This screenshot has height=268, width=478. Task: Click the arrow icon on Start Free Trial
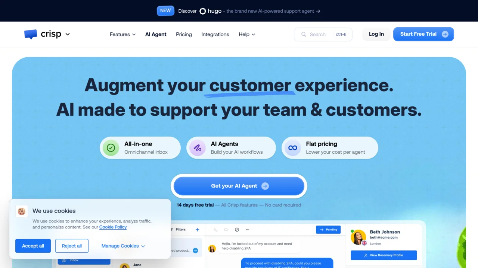coord(445,34)
